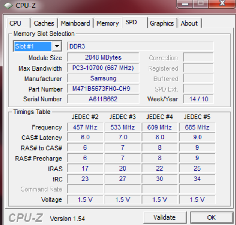Click the tRAS value 20
The height and width of the screenshot is (225, 236).
(x=123, y=168)
